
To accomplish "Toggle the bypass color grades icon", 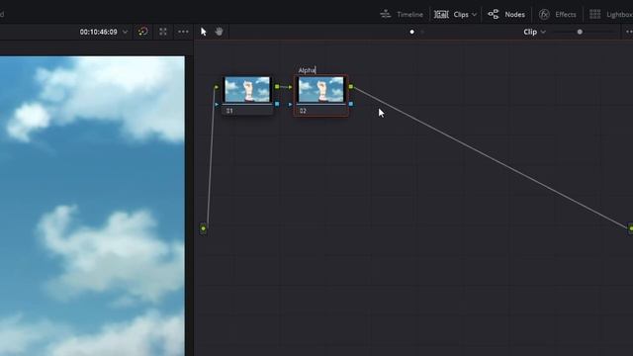I will (142, 32).
